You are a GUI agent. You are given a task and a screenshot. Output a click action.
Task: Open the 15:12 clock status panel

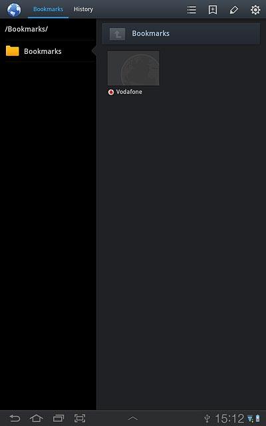tap(229, 419)
